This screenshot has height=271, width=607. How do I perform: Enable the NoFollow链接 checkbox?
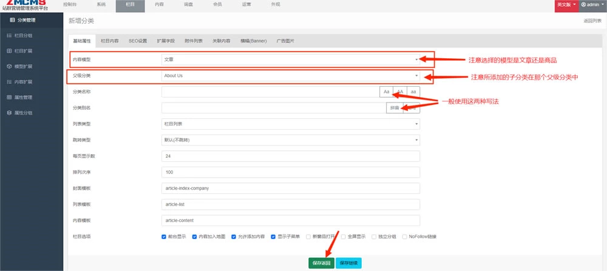point(404,236)
